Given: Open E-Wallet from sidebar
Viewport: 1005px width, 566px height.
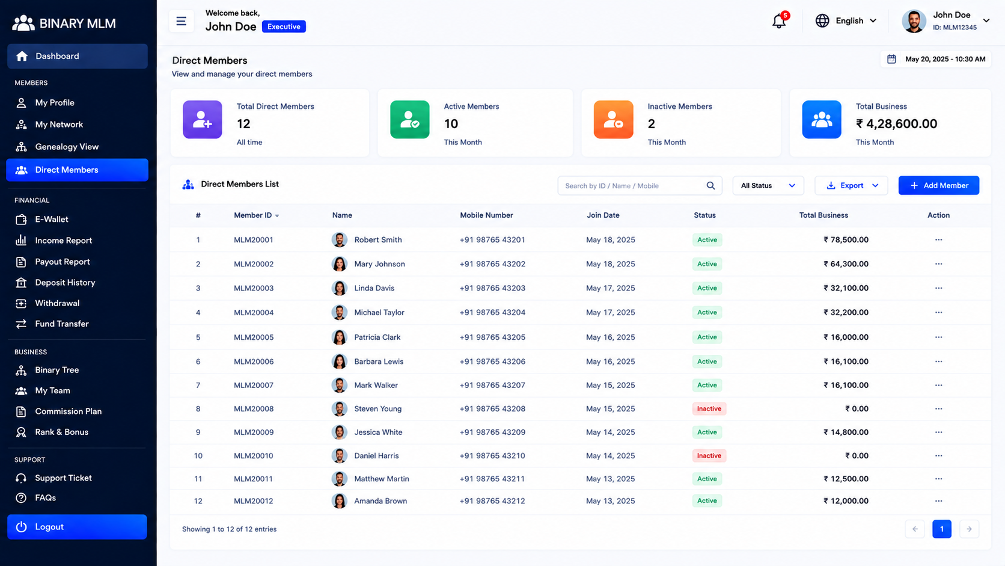Looking at the screenshot, I should point(52,220).
